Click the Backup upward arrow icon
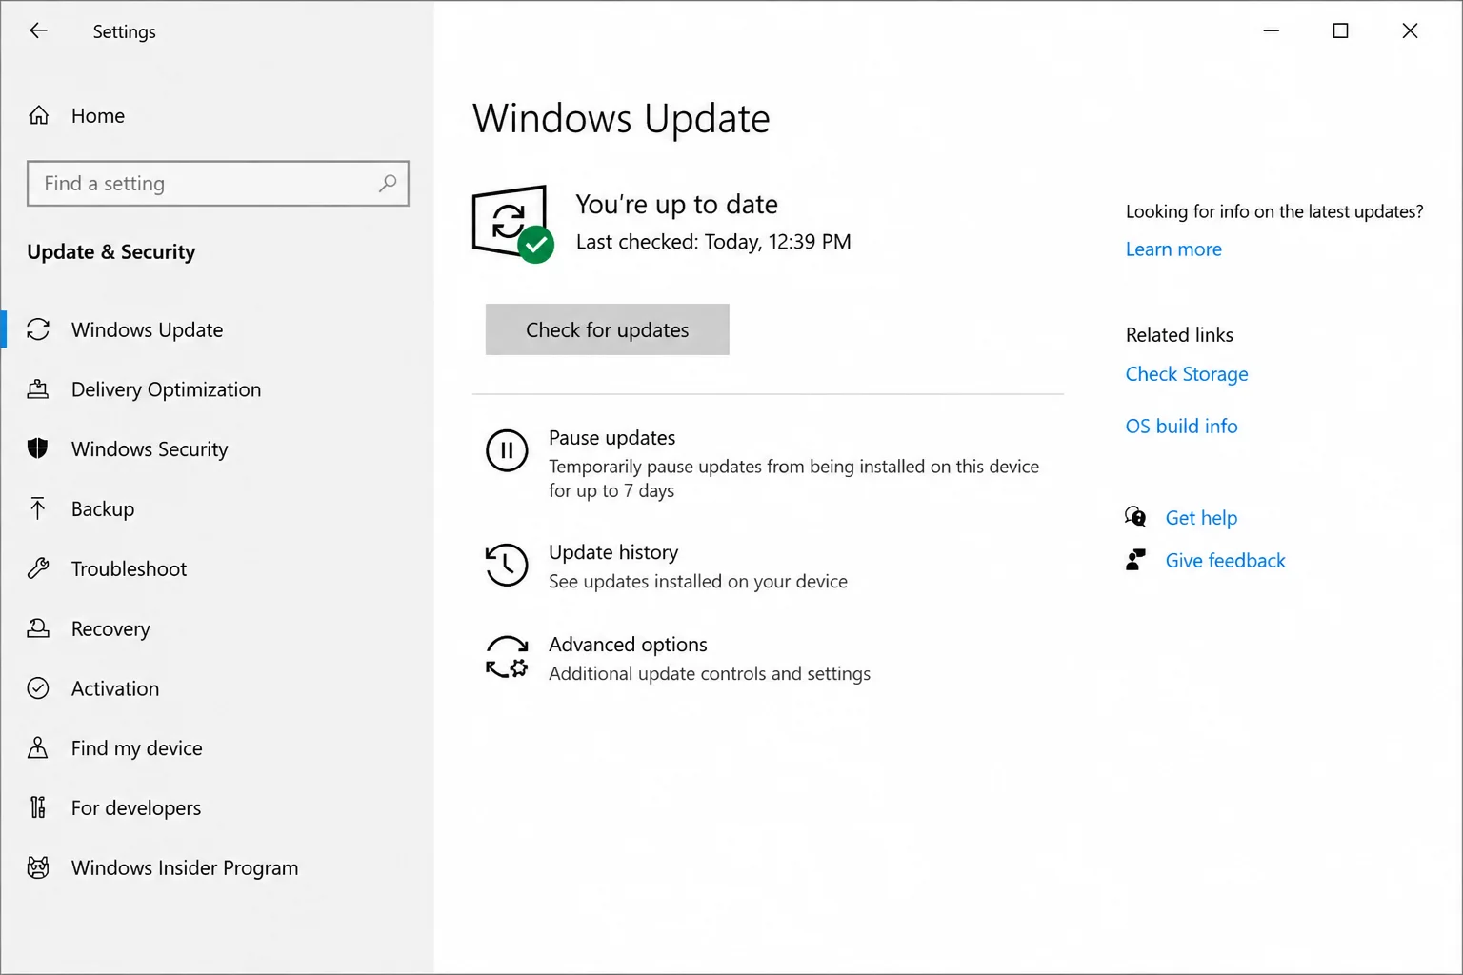This screenshot has height=975, width=1463. (x=38, y=508)
